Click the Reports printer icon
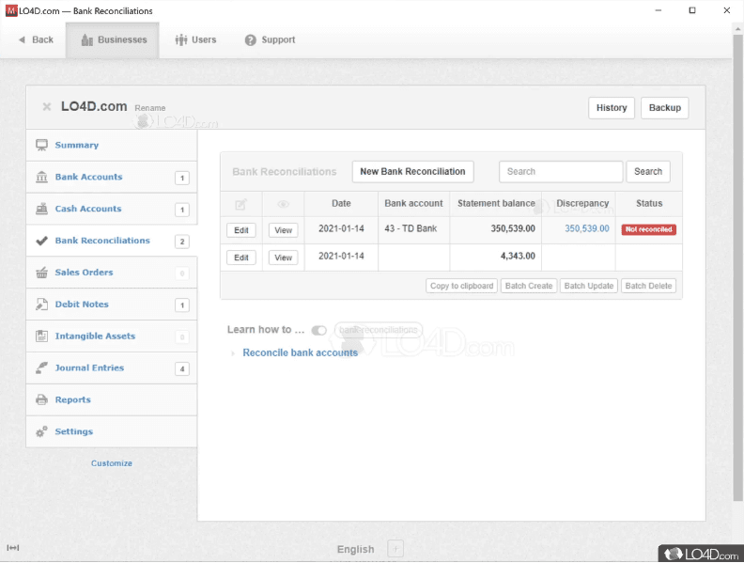 coord(41,399)
